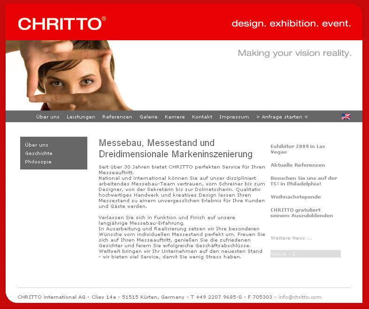Open the Über uns menu in the navigation bar

coord(48,117)
